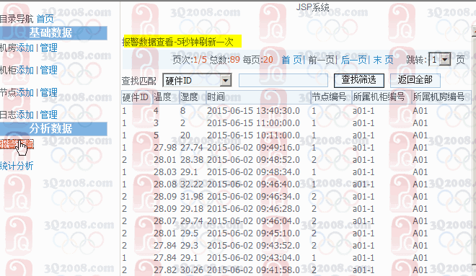Select timestamp 2015-06-15 10:11:00.0

(x=253, y=135)
